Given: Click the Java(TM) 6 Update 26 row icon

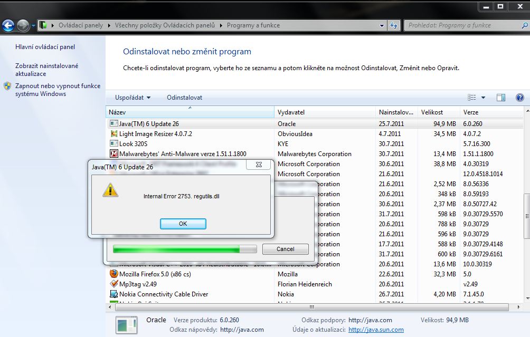Looking at the screenshot, I should [x=114, y=123].
